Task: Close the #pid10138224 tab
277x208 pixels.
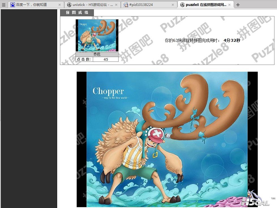Action: tap(173, 5)
